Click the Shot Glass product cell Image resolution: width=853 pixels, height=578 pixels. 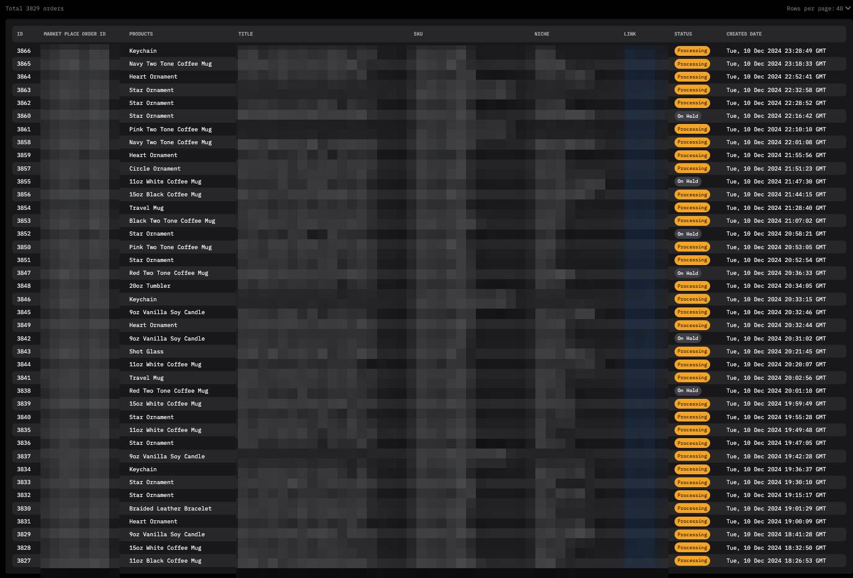coord(146,352)
